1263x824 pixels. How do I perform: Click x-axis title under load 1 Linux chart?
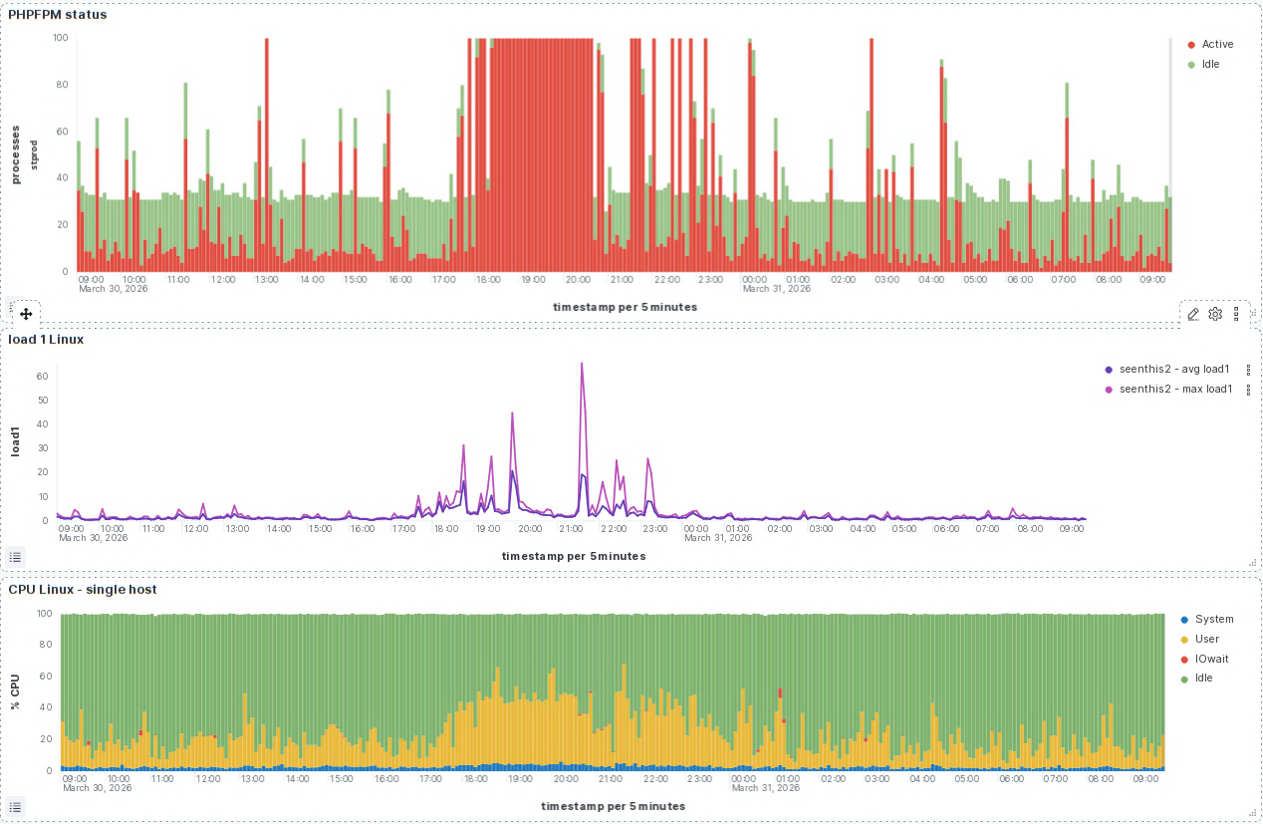[574, 556]
